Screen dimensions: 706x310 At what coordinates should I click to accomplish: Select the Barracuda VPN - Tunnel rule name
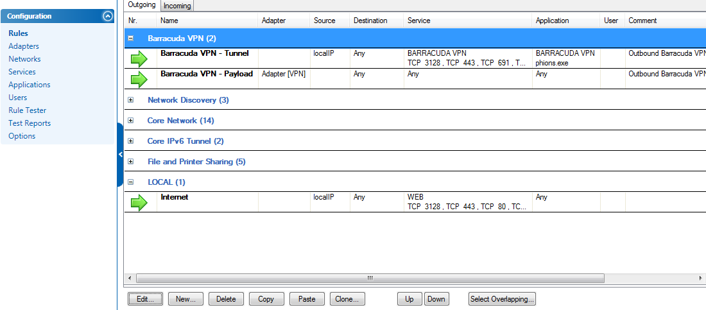tap(204, 53)
